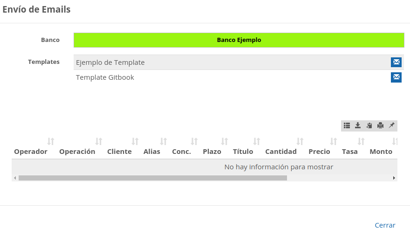Click the column list view icon

coord(347,125)
